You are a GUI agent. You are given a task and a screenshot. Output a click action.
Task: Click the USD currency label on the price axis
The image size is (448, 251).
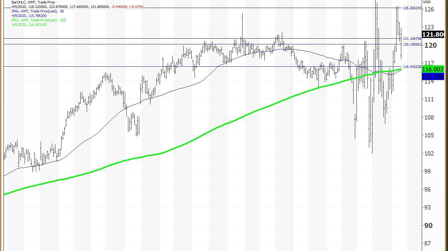point(427,2)
